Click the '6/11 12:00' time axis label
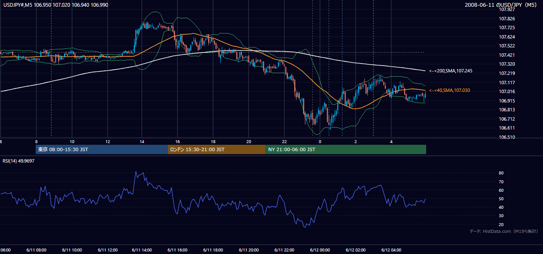 click(107, 250)
